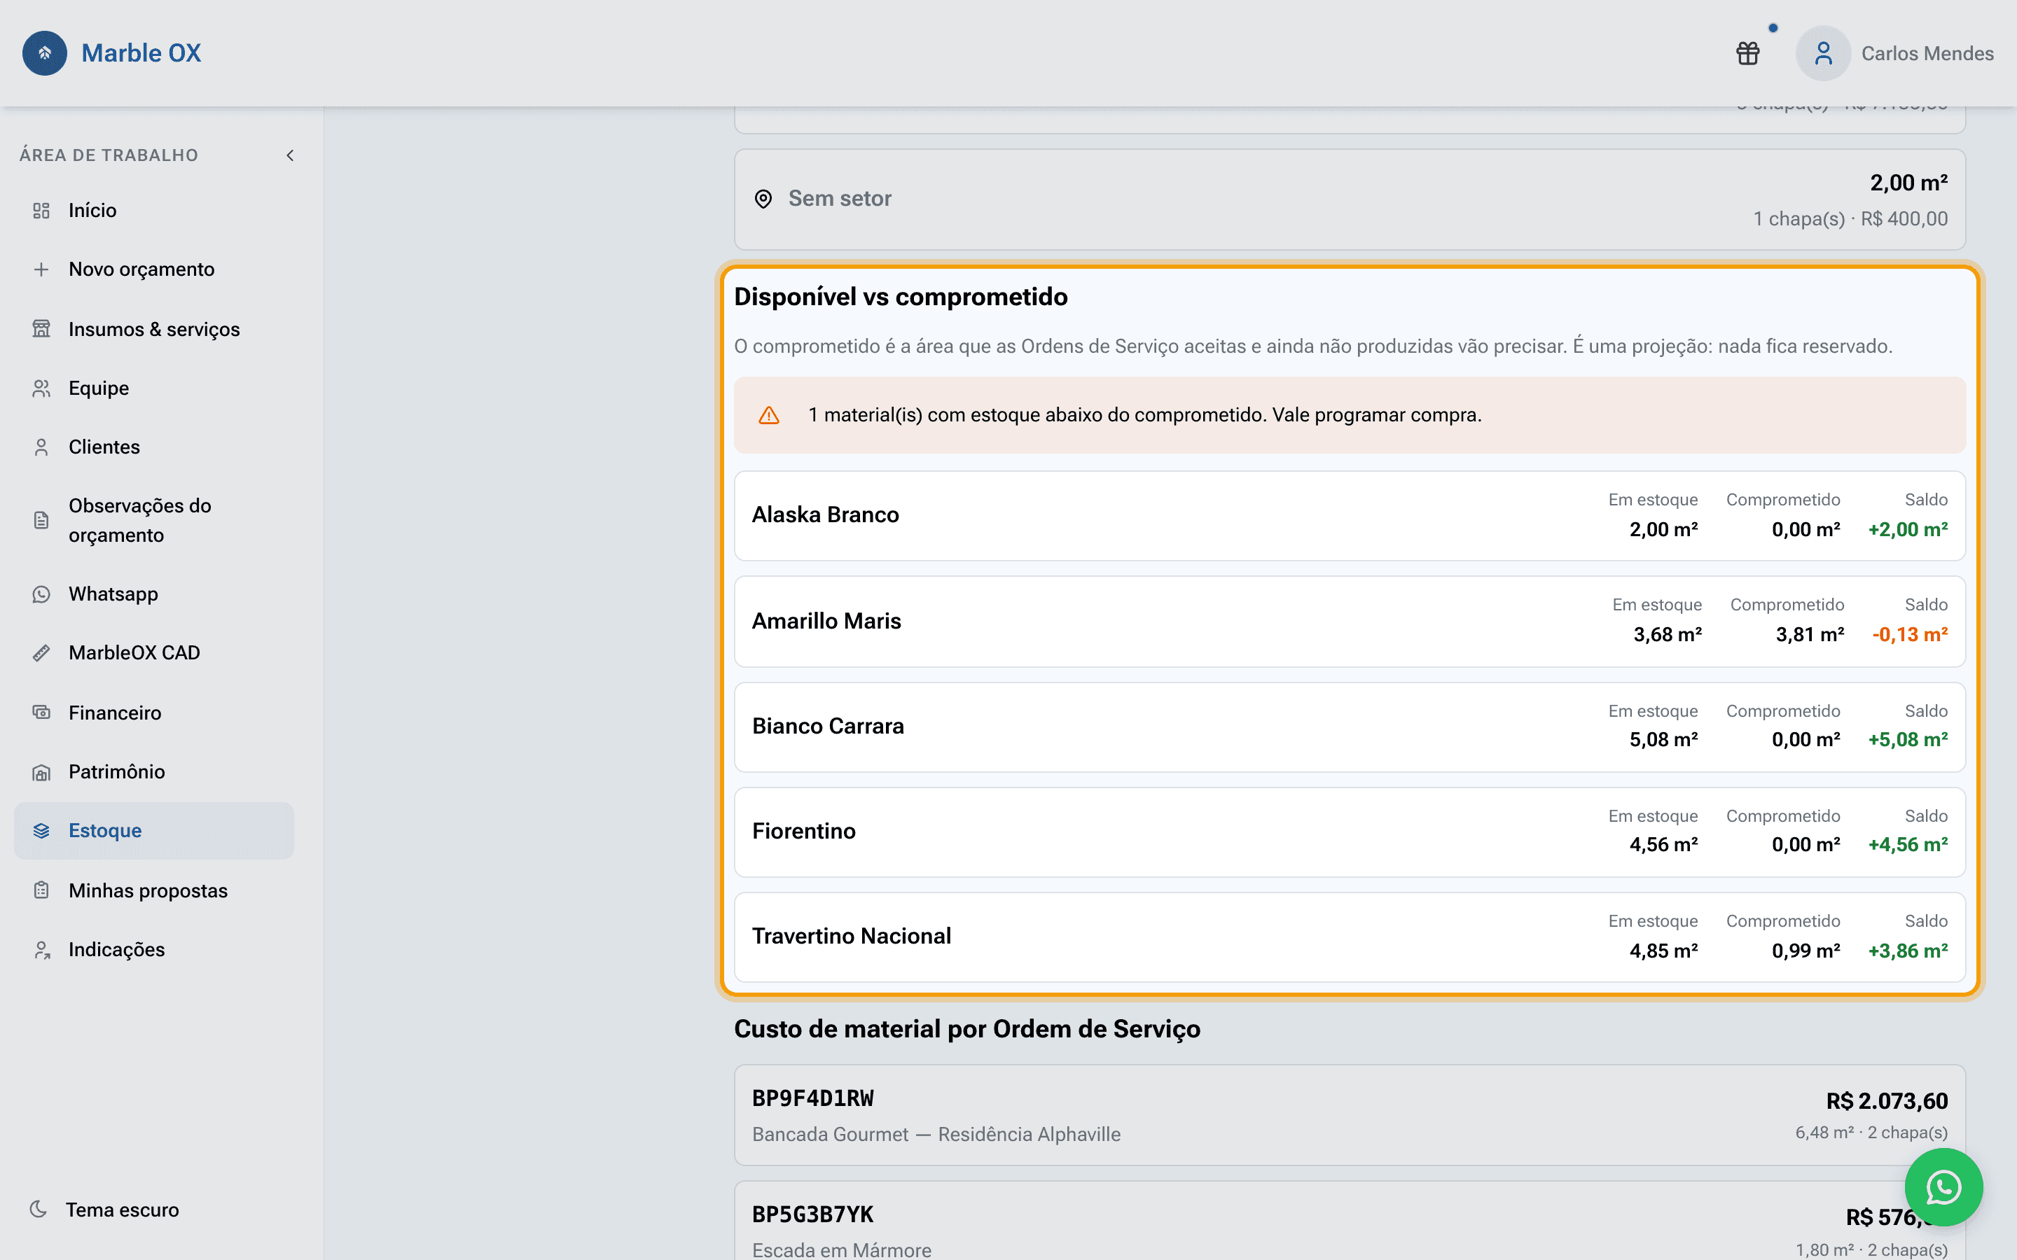Click the Bancada Gourmet — Residência Alphaville description
This screenshot has width=2017, height=1260.
pos(936,1134)
